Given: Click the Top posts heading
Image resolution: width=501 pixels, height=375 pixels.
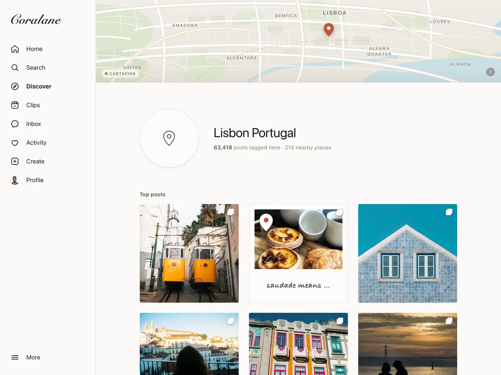Looking at the screenshot, I should (152, 194).
